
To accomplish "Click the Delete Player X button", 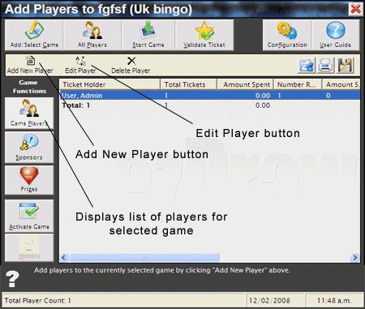I will tap(131, 65).
